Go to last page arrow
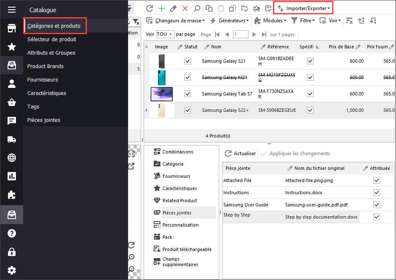 pos(264,34)
